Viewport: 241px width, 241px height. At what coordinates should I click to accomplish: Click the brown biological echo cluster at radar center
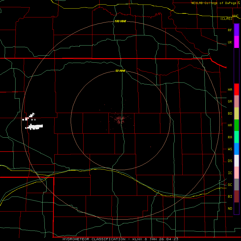click(x=120, y=120)
